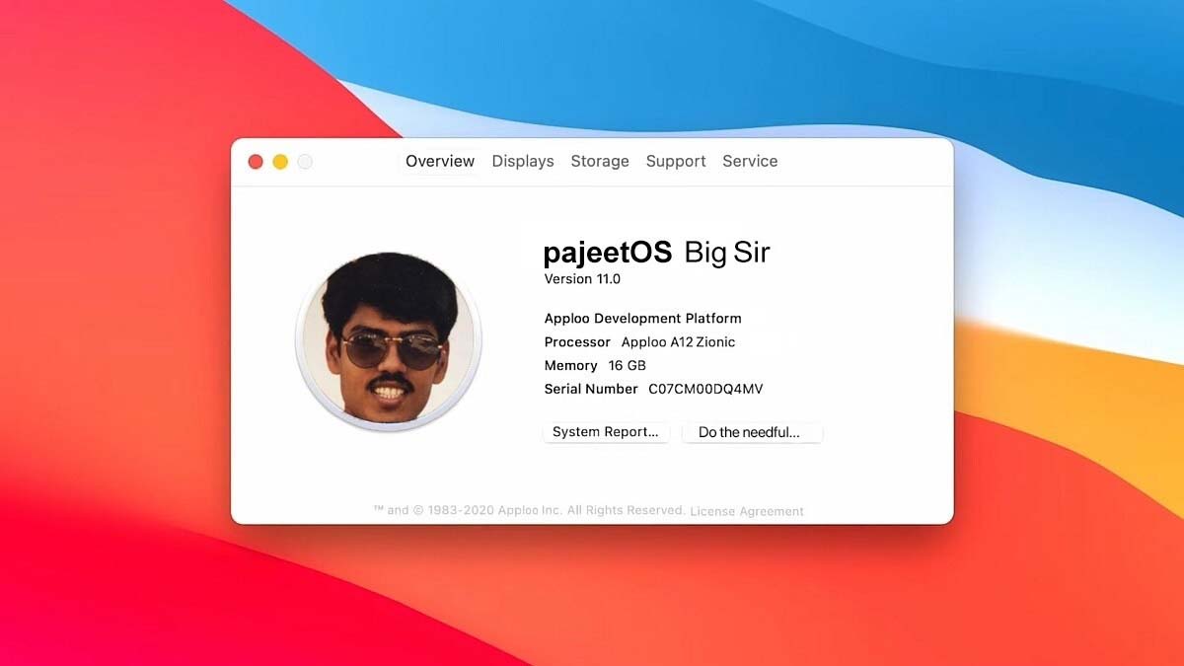Viewport: 1184px width, 666px height.
Task: Click the 1983-2020 Apploo Inc. copyright text
Action: point(529,510)
